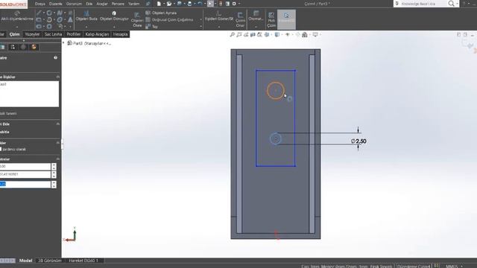Select the Arc sketch tool

coord(49,20)
